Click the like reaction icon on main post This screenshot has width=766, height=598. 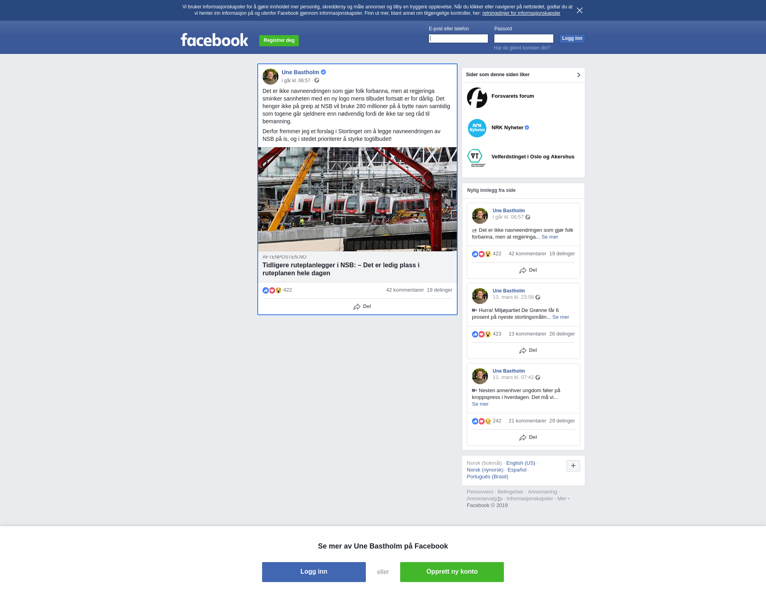click(x=266, y=290)
